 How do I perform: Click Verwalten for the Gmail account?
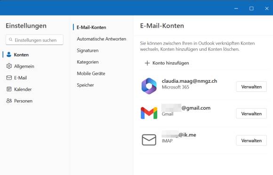point(251,113)
